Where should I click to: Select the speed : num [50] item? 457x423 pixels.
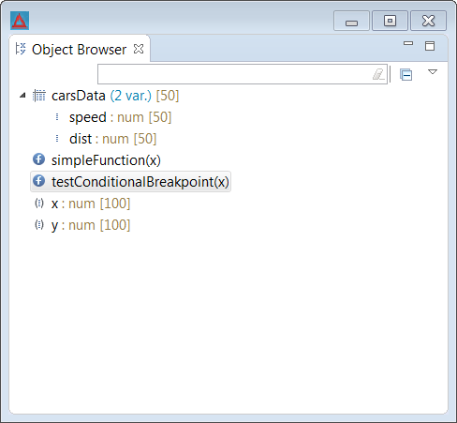[x=121, y=117]
